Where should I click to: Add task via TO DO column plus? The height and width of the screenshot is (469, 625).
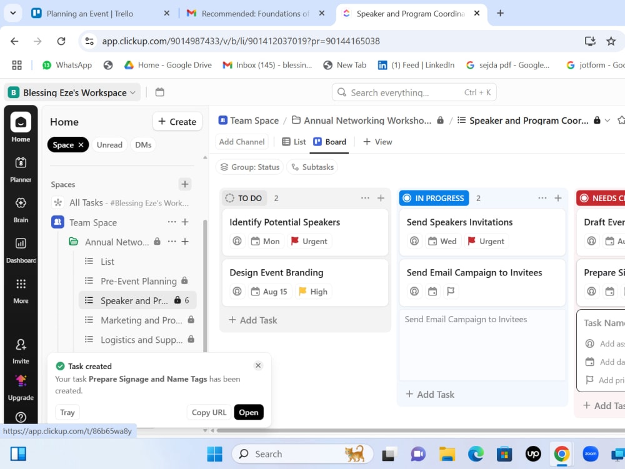[x=381, y=198]
